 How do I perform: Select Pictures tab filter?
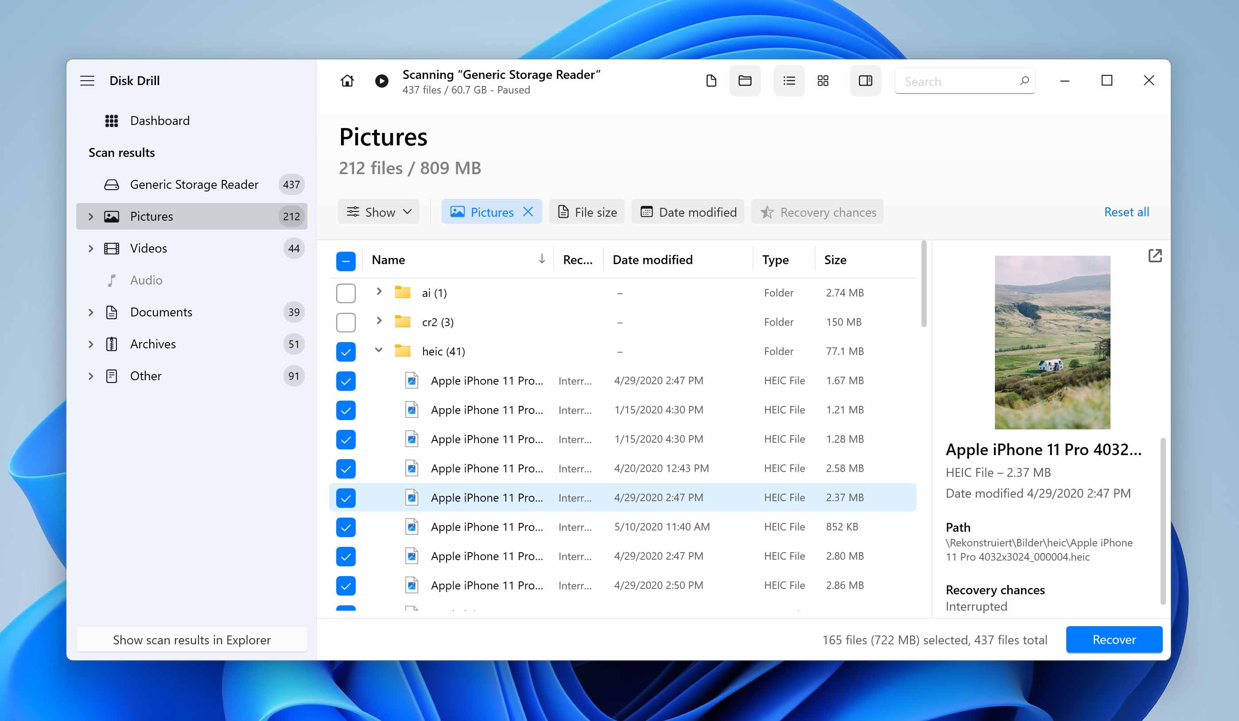pyautogui.click(x=491, y=212)
